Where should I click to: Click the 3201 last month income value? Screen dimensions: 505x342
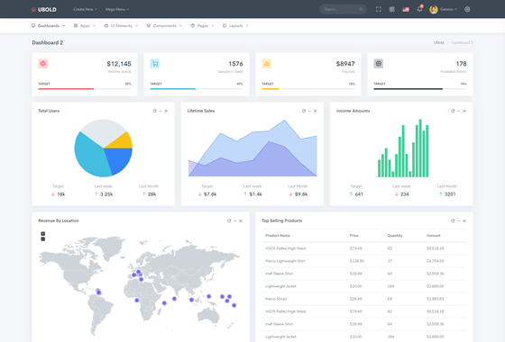[x=450, y=194]
